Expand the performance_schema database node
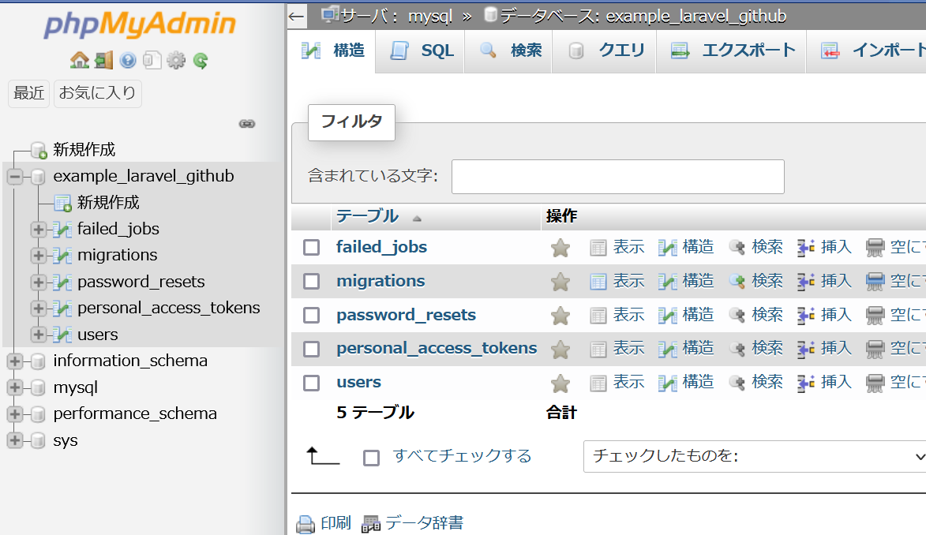This screenshot has width=926, height=535. [15, 414]
